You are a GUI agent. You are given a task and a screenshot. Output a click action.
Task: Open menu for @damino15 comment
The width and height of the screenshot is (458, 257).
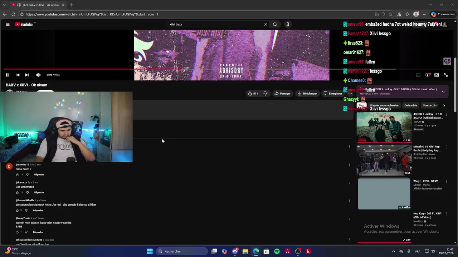tap(350, 164)
